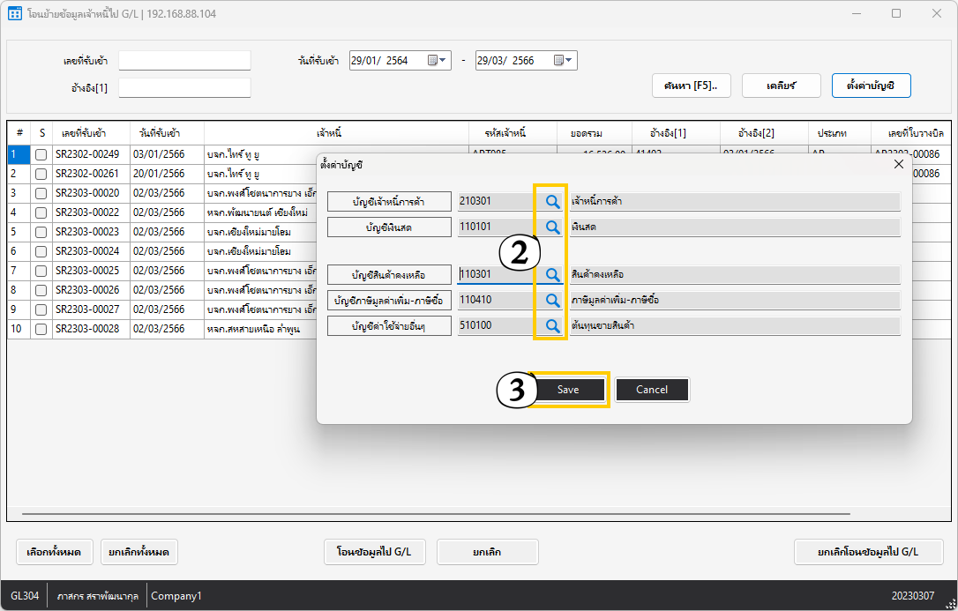The width and height of the screenshot is (958, 611).
Task: Click search icon for บัญชีเงินสด account
Action: point(551,227)
